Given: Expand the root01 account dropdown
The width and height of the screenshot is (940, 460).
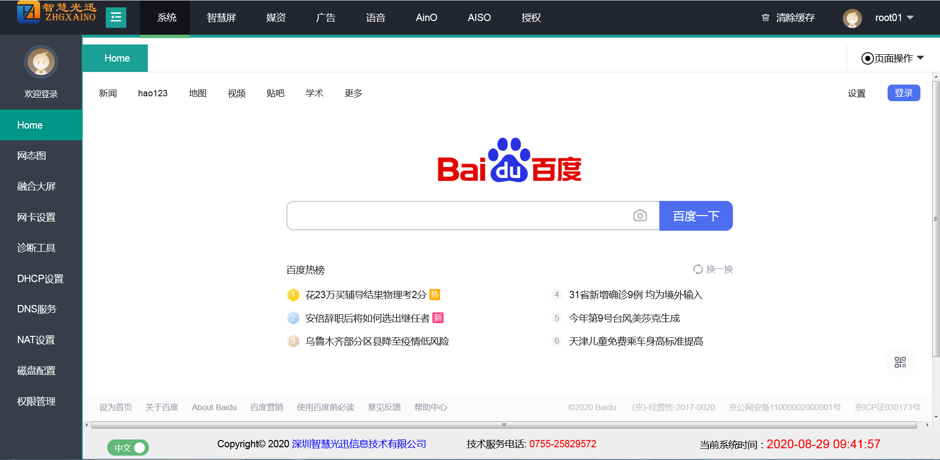Looking at the screenshot, I should tap(910, 18).
